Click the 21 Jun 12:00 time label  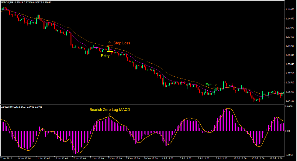(x=97, y=158)
